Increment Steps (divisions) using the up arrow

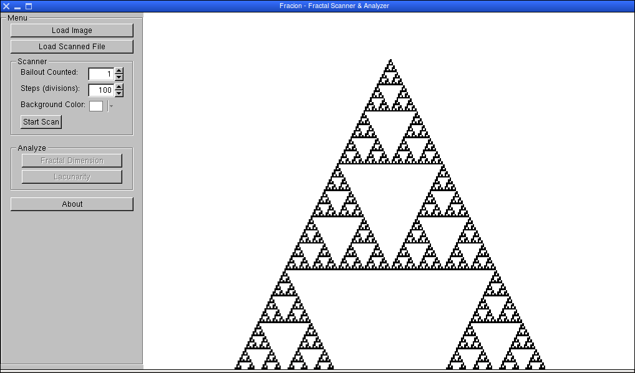tap(119, 87)
